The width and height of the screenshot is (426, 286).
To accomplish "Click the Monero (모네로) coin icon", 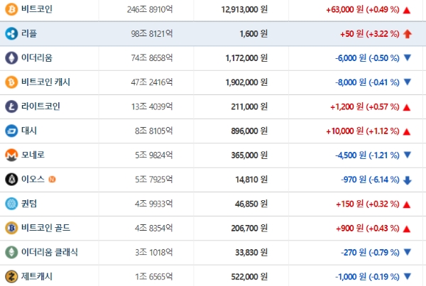I will coord(11,155).
